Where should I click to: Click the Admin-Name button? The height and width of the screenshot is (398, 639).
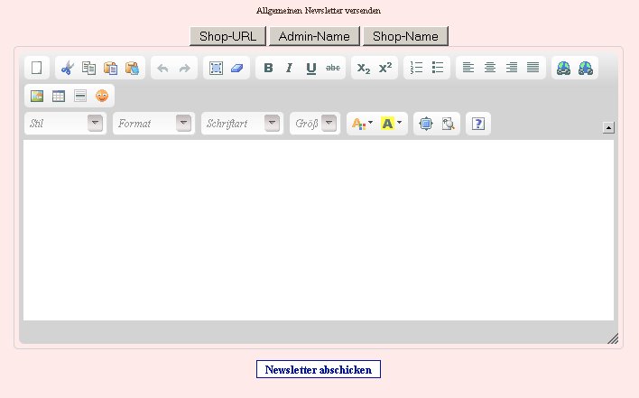point(314,36)
